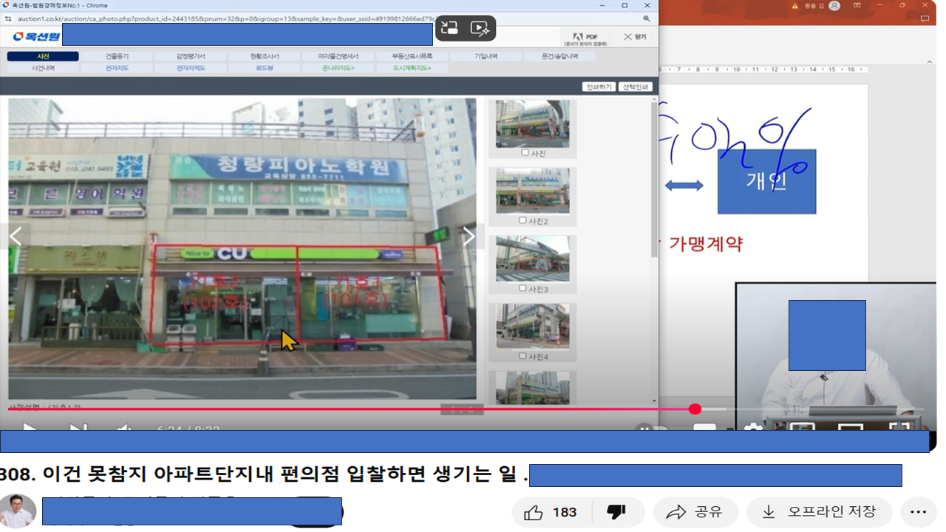Select the first photo thumbnail above 사진
The width and height of the screenshot is (946, 532).
532,124
